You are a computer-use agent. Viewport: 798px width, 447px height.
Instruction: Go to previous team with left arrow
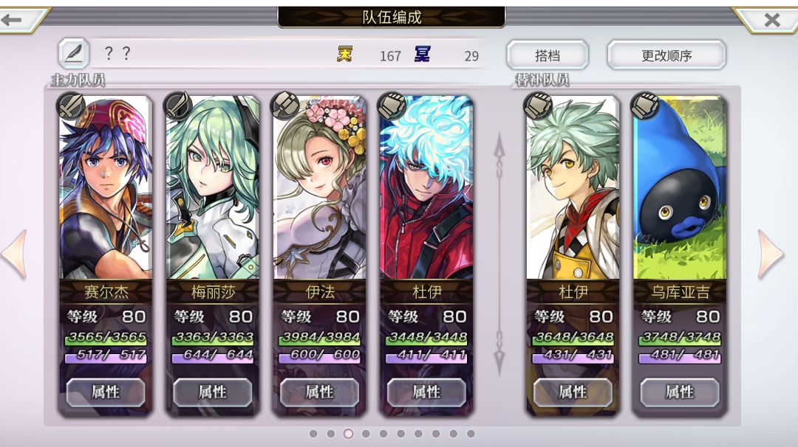[x=15, y=254]
